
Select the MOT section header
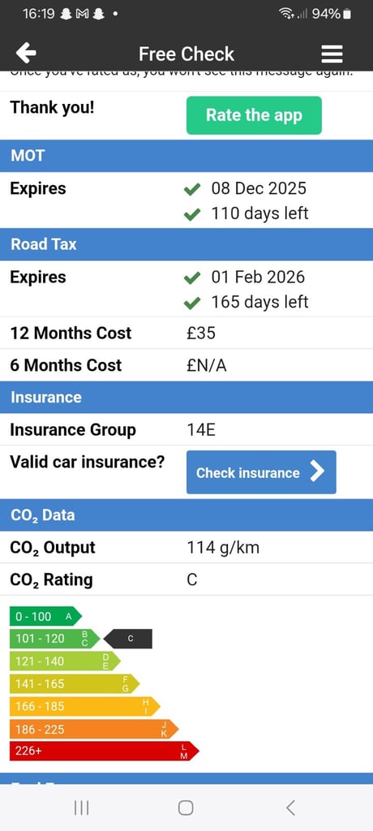[x=186, y=156]
